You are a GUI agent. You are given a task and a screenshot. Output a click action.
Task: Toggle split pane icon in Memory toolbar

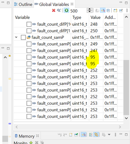click(91, 135)
